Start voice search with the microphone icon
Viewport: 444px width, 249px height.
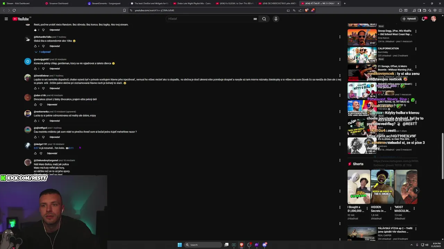pyautogui.click(x=276, y=19)
